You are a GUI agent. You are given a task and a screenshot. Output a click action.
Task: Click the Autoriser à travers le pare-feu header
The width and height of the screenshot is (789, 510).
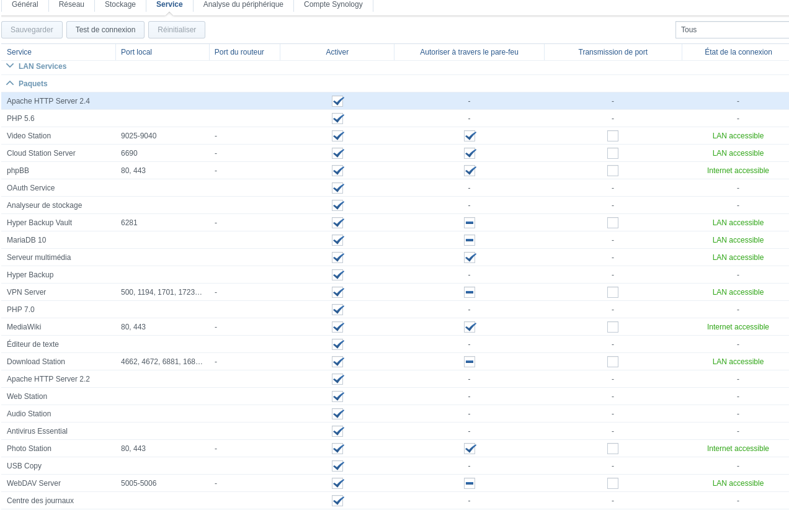coord(469,52)
